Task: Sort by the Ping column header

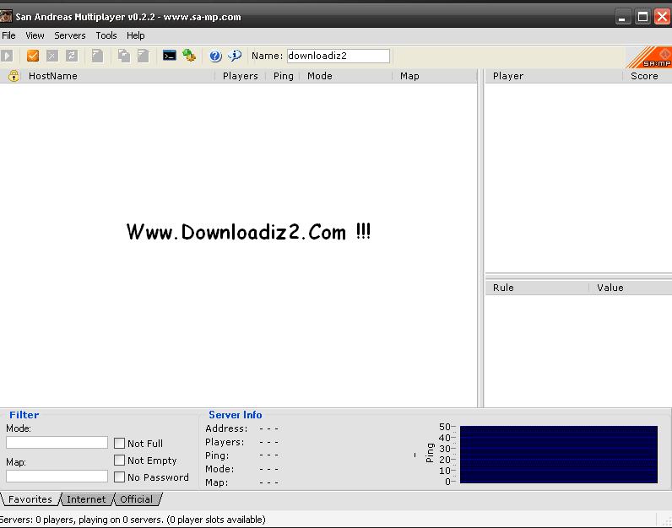Action: click(284, 76)
